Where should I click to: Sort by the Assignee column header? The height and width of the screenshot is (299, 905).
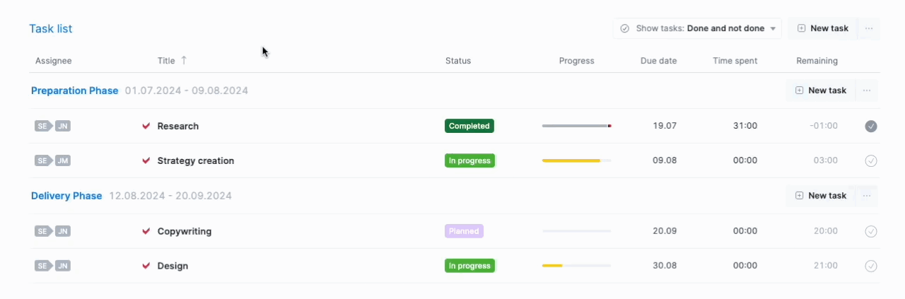point(54,61)
